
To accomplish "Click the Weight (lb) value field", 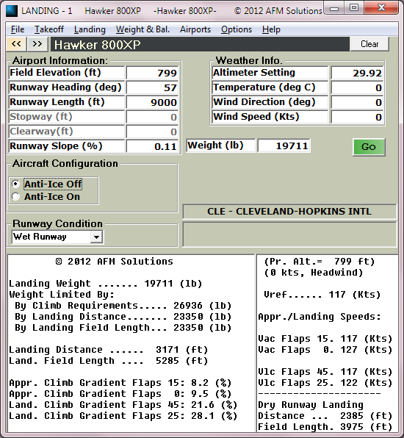I will (284, 146).
